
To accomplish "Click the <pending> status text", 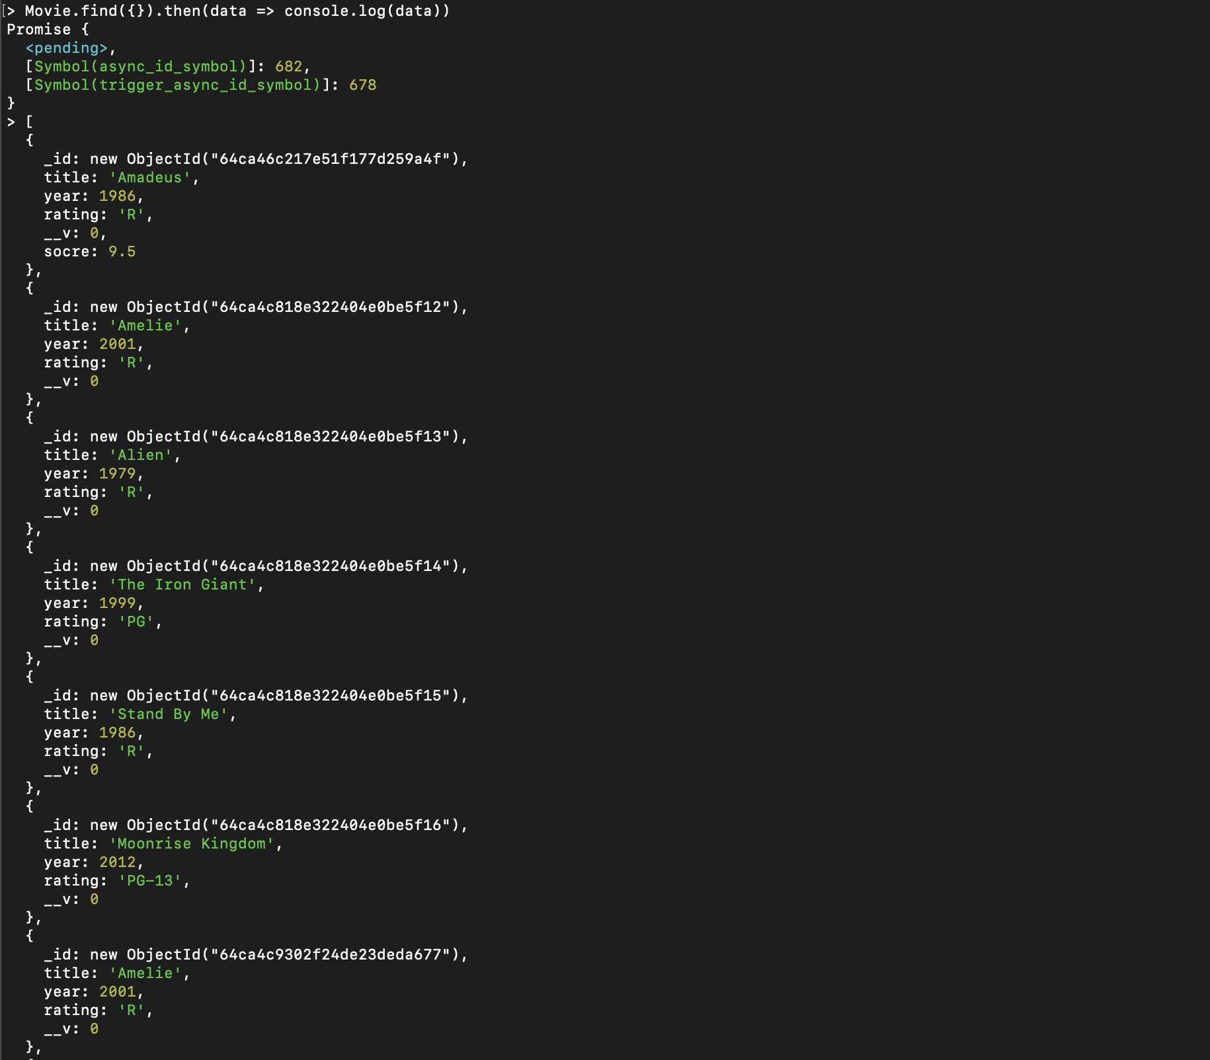I will 66,48.
